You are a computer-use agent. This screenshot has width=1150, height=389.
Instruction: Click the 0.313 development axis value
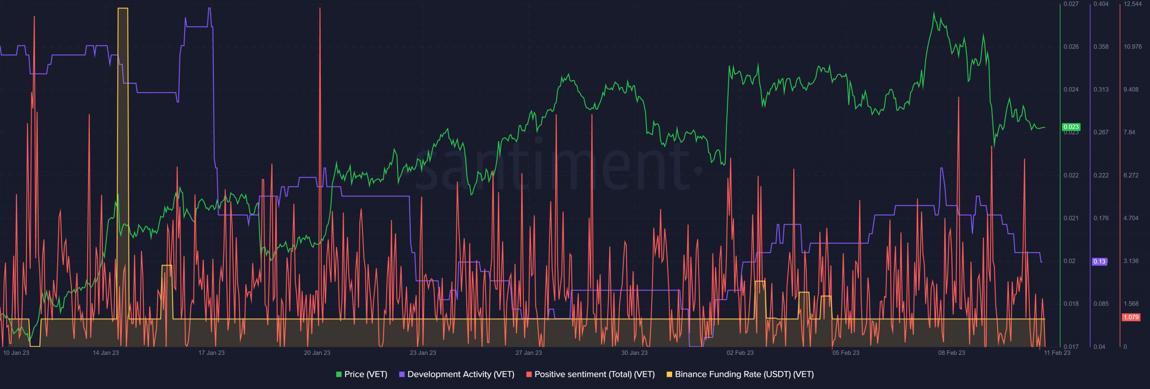1101,89
